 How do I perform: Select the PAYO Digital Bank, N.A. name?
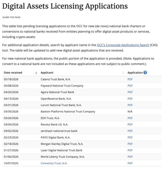55,137
